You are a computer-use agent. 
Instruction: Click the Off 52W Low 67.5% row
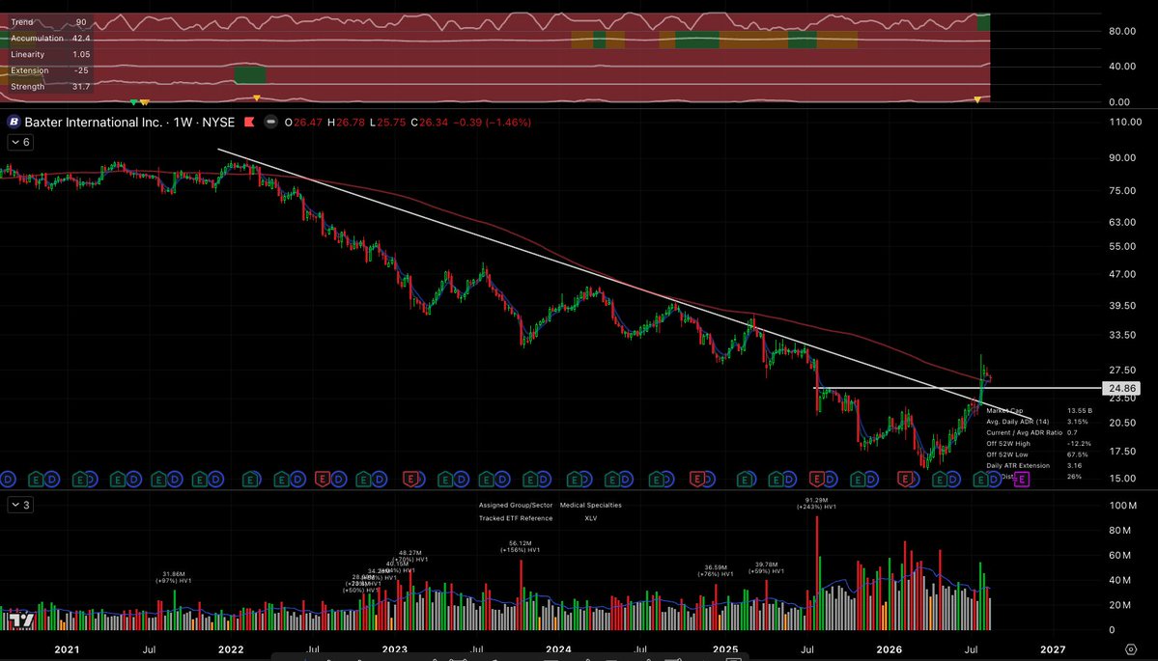click(x=1037, y=455)
